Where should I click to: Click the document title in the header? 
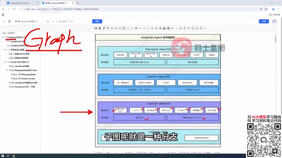point(26,22)
